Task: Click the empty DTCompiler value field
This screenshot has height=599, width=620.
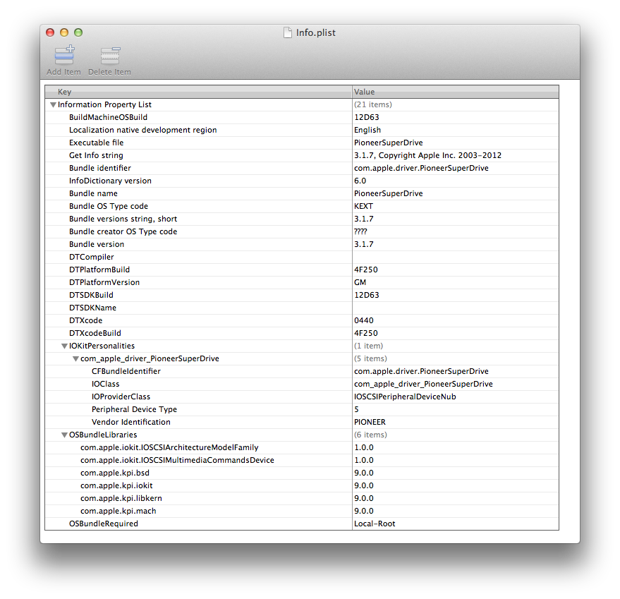Action: (x=456, y=257)
